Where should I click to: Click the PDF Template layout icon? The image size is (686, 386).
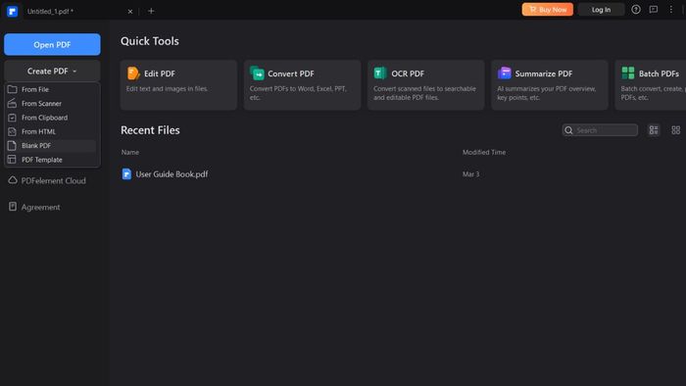[x=12, y=160]
